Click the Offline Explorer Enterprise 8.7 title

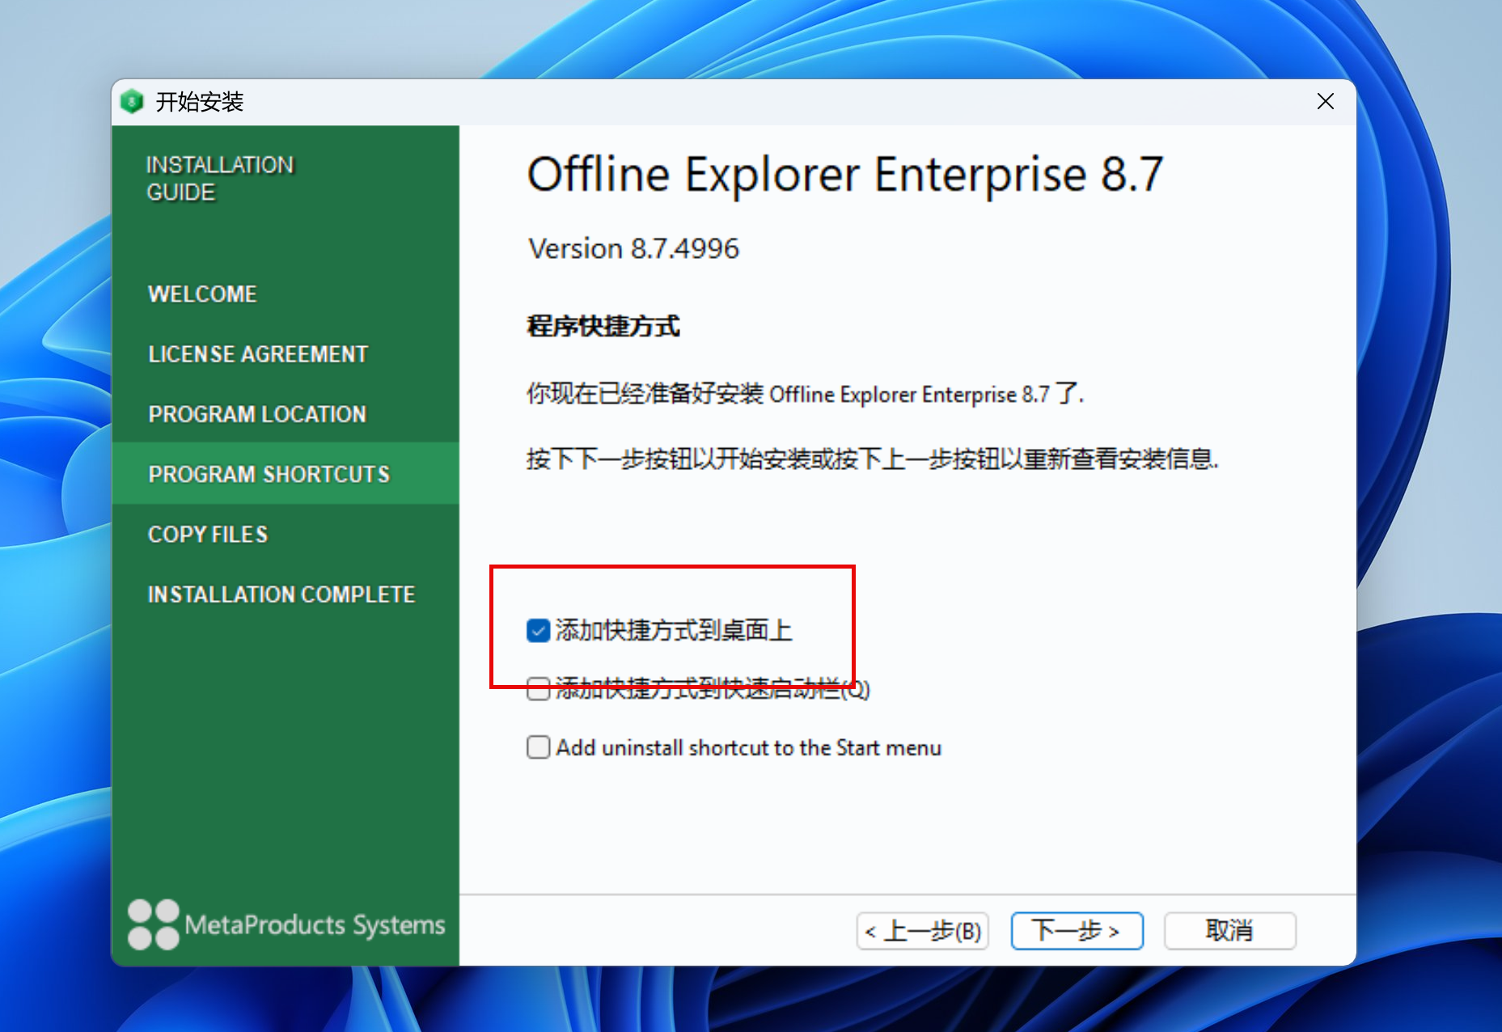pyautogui.click(x=844, y=175)
